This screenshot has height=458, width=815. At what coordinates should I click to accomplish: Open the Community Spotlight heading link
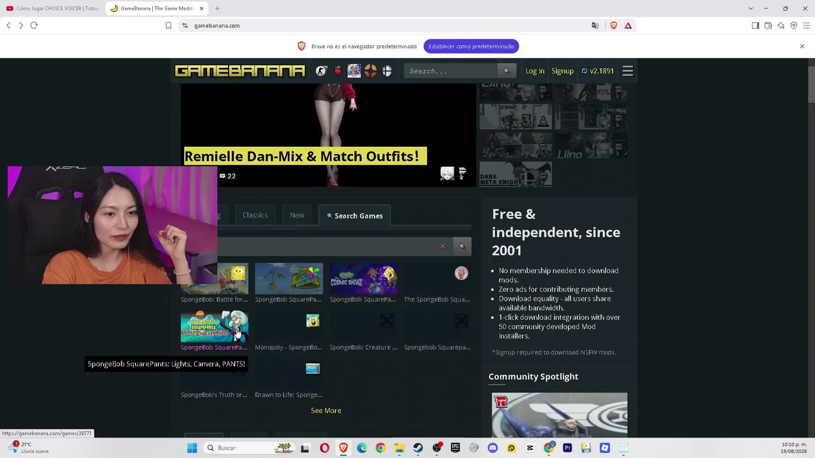534,377
